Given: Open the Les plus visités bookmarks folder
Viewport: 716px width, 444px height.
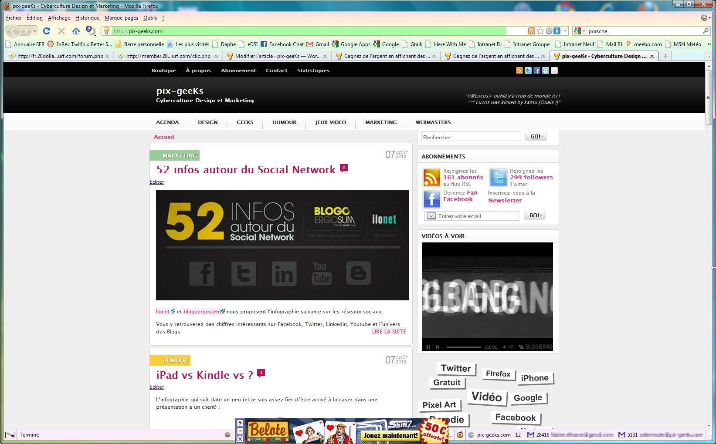Looking at the screenshot, I should click(x=188, y=44).
